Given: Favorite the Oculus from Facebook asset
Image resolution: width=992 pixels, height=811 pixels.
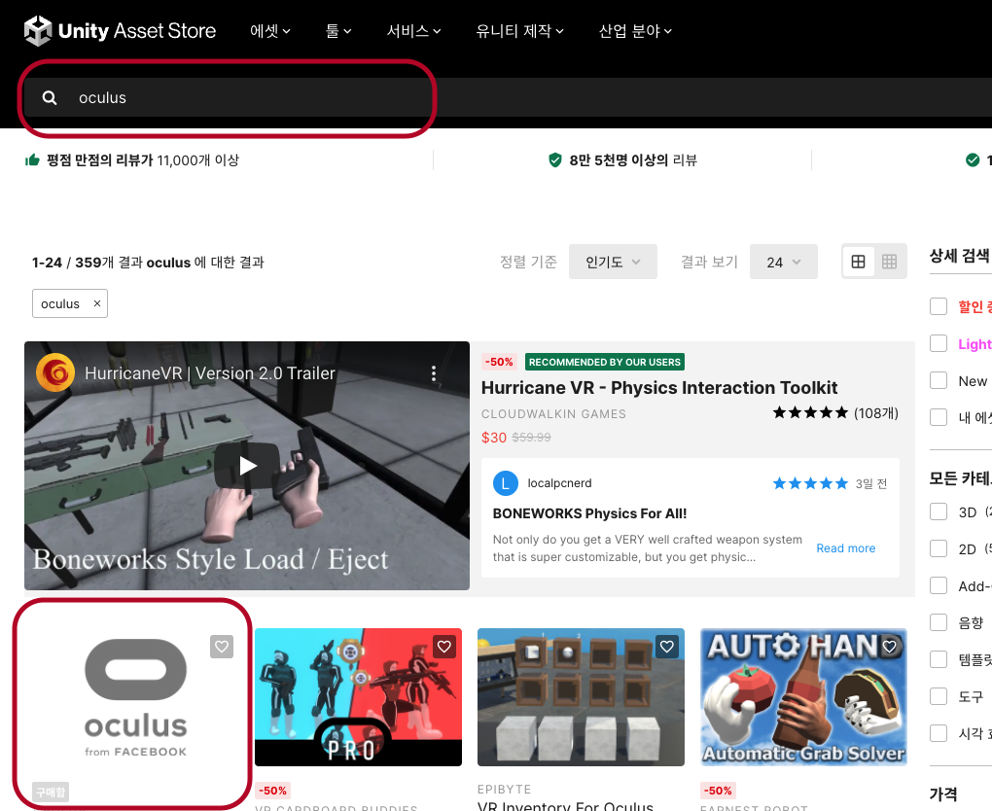Looking at the screenshot, I should coord(222,647).
